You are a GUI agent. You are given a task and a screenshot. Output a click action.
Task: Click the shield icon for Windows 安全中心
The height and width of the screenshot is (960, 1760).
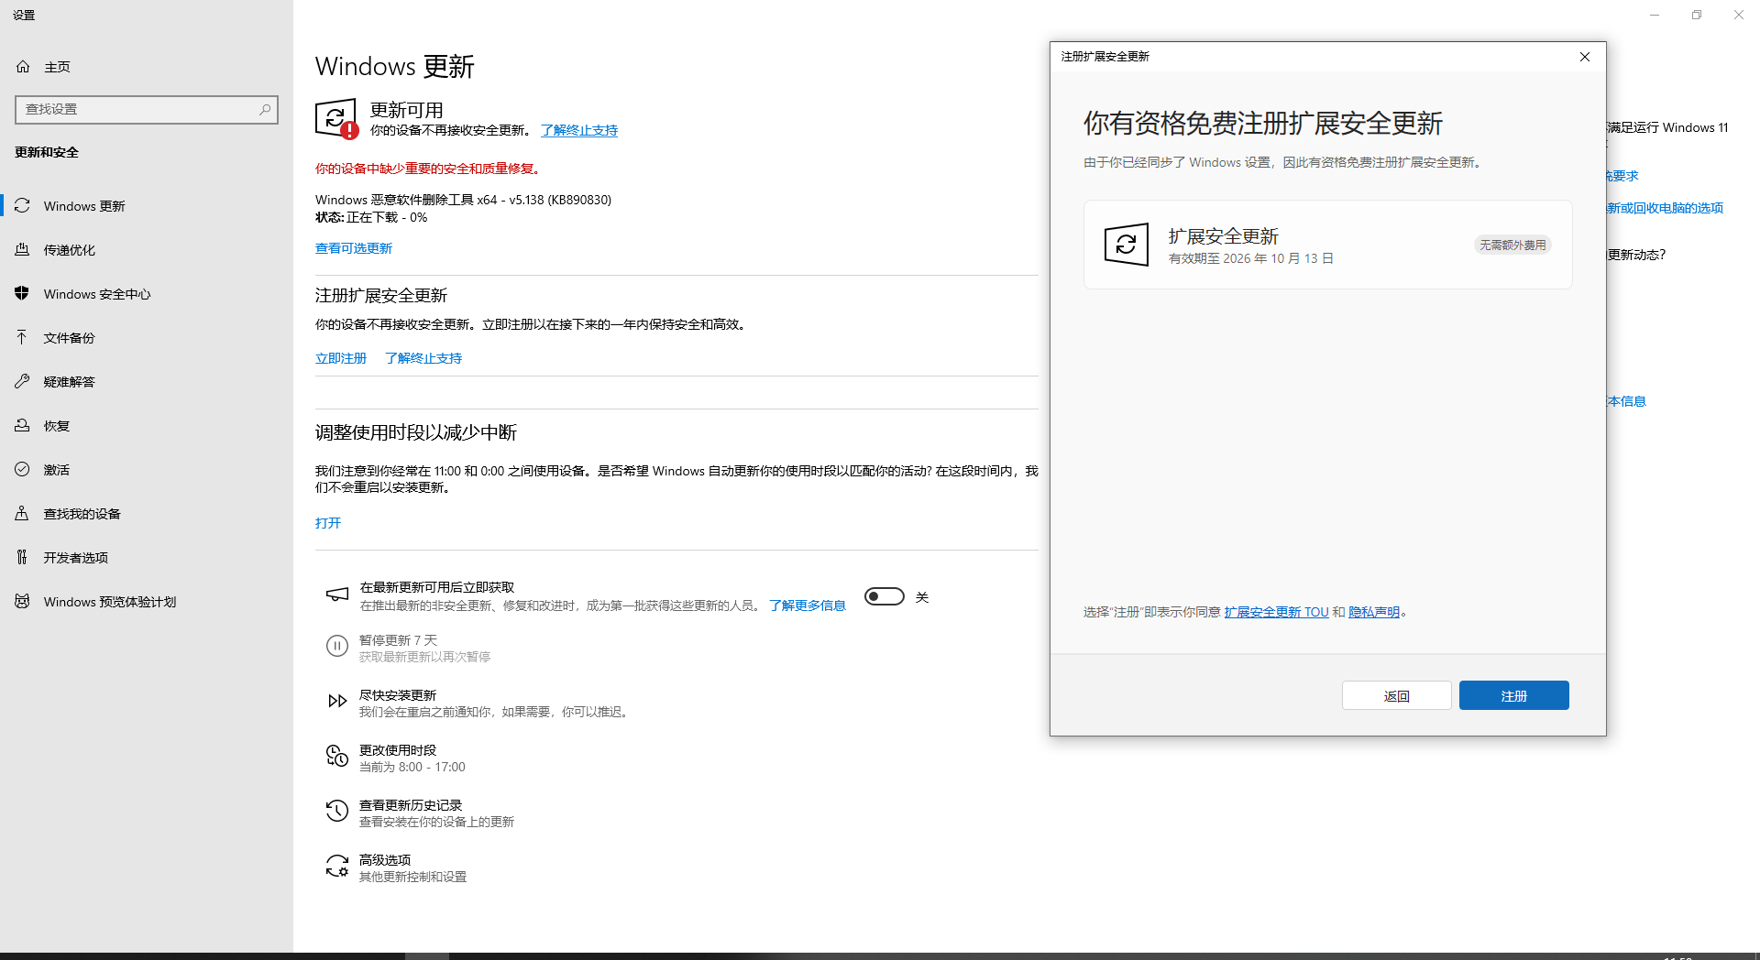(x=22, y=293)
